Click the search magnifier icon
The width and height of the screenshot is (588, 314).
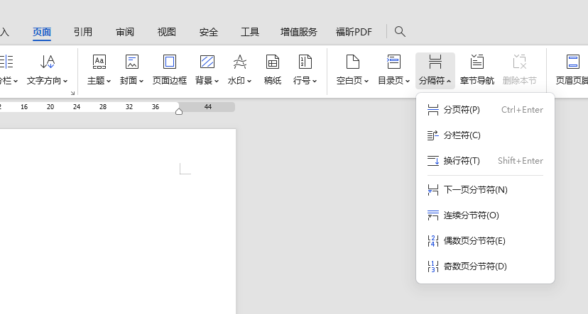(400, 32)
